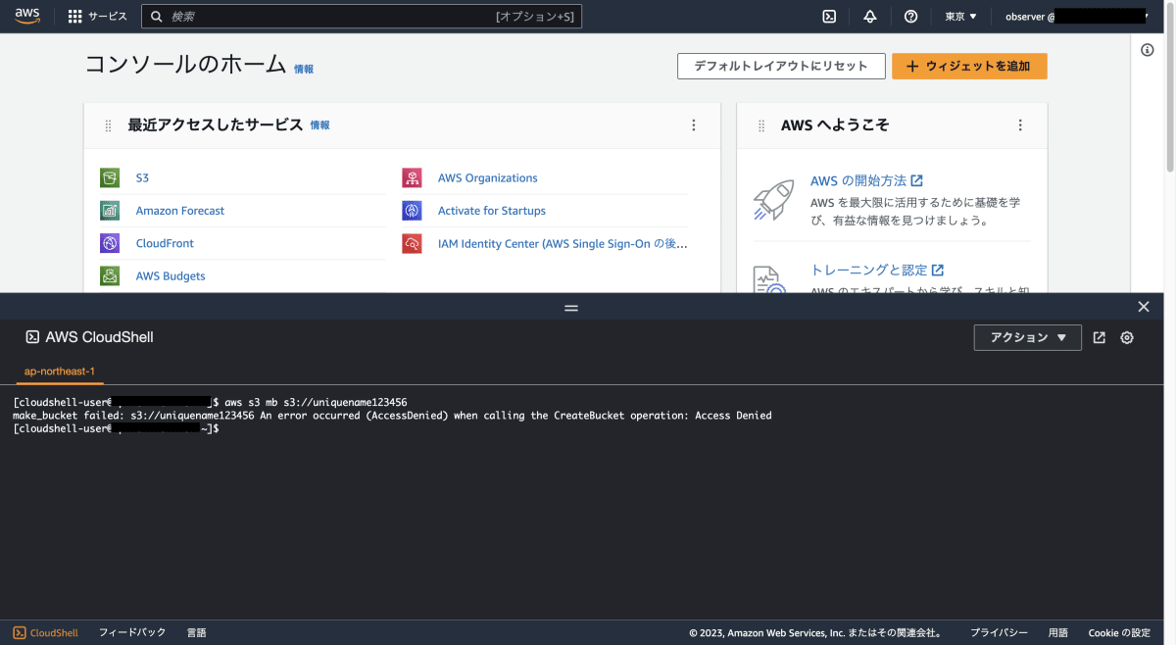Open CloudFront link

pyautogui.click(x=165, y=243)
